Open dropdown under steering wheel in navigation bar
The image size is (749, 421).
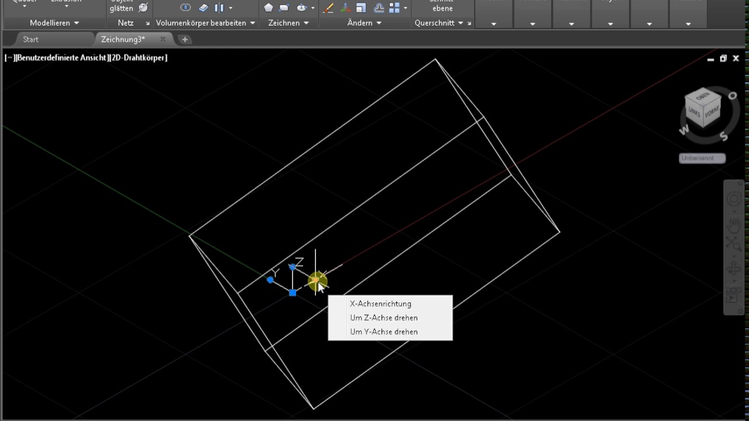click(x=734, y=211)
